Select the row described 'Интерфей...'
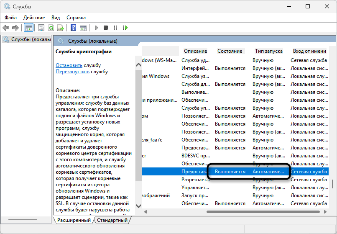The width and height of the screenshot is (337, 234). point(235,68)
